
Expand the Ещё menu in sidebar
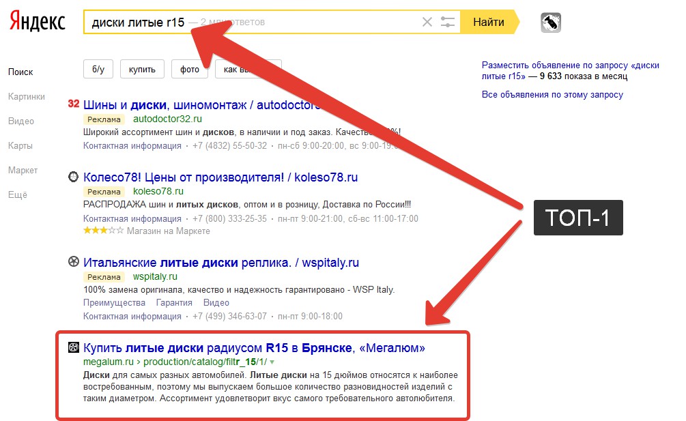[18, 194]
